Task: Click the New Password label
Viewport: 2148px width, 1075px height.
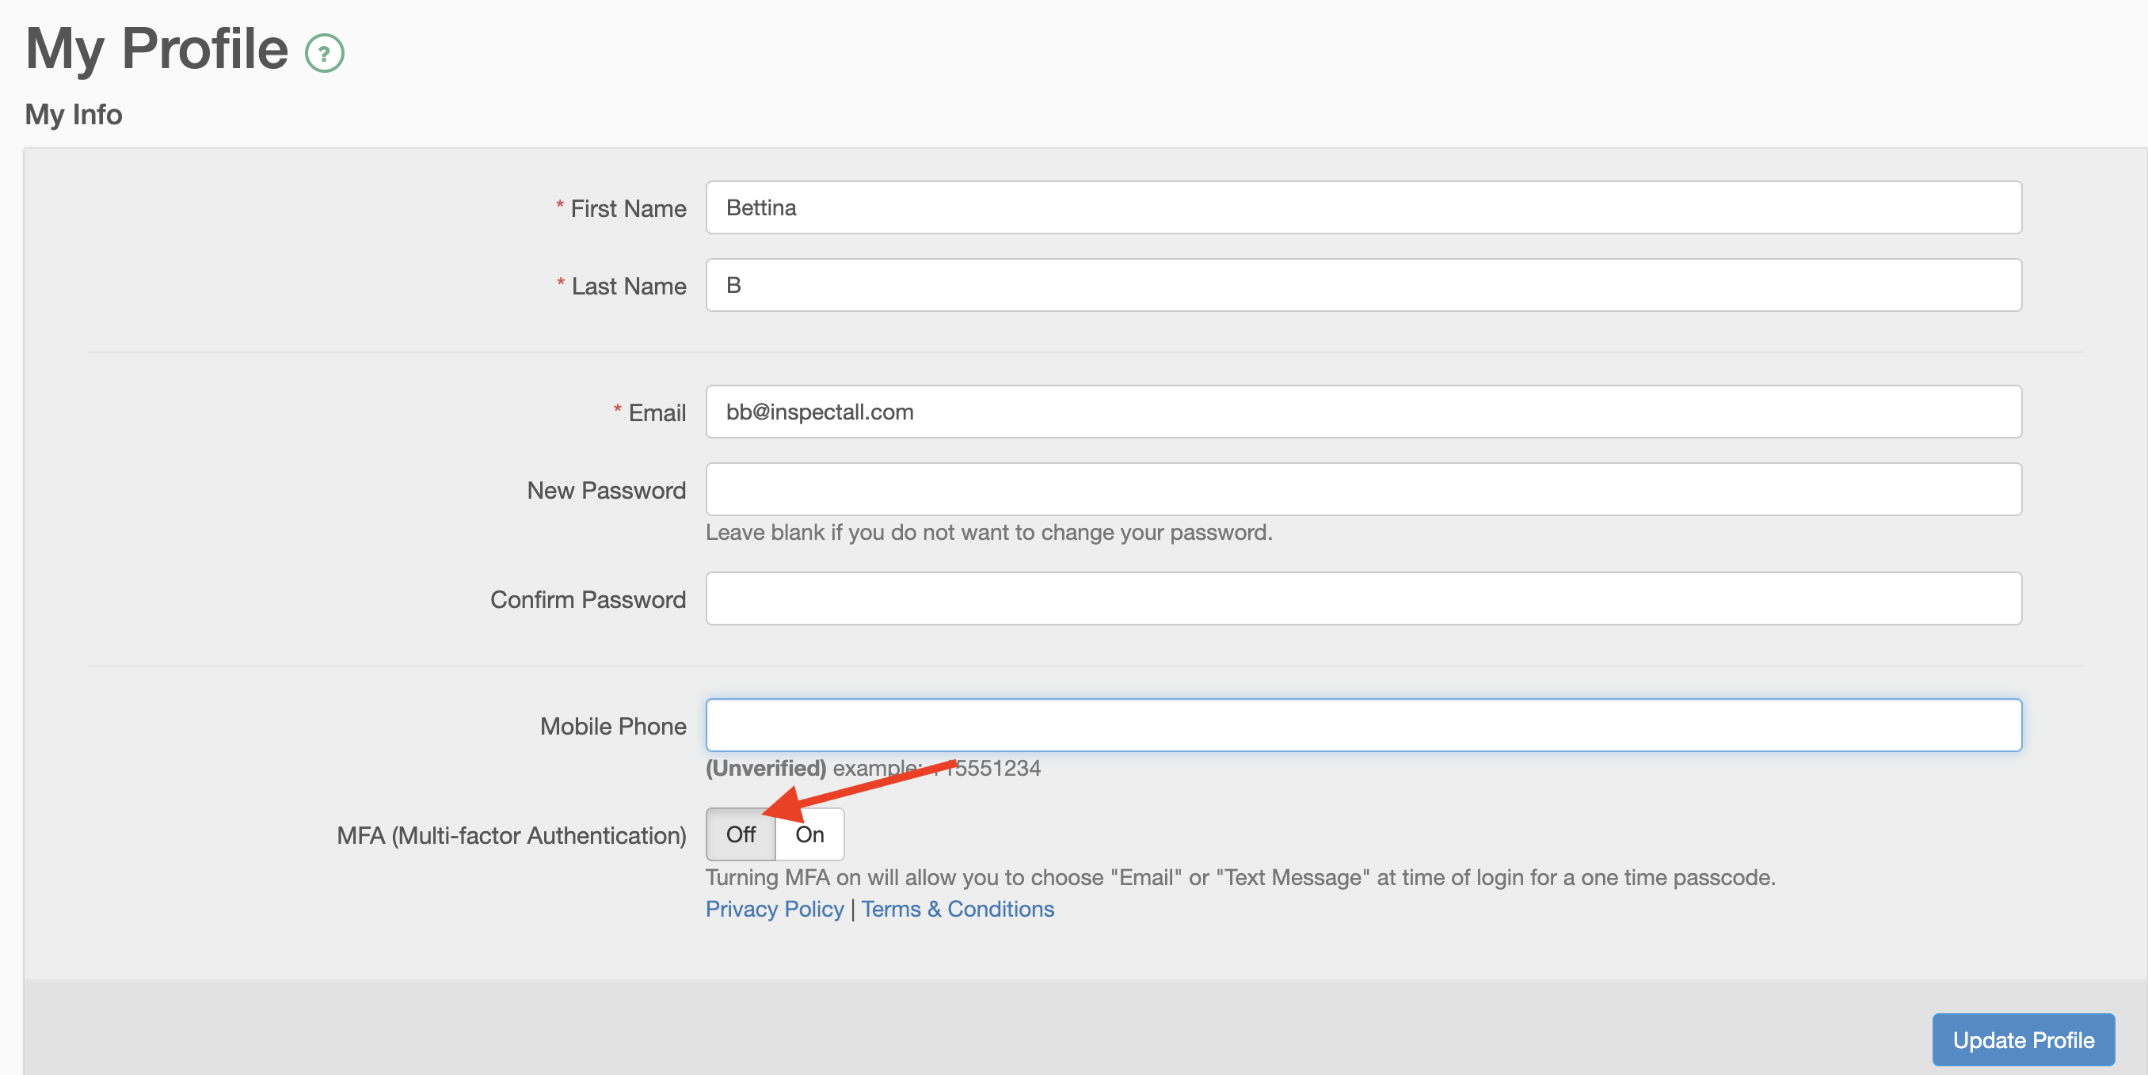Action: 606,490
